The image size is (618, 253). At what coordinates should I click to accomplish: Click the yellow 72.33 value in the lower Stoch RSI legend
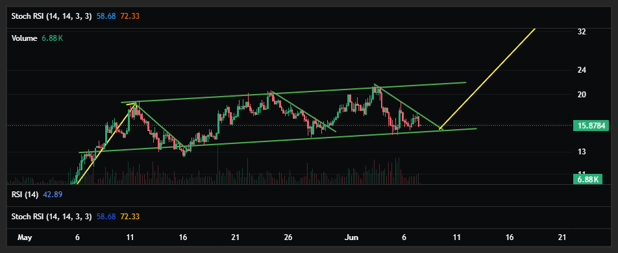130,217
